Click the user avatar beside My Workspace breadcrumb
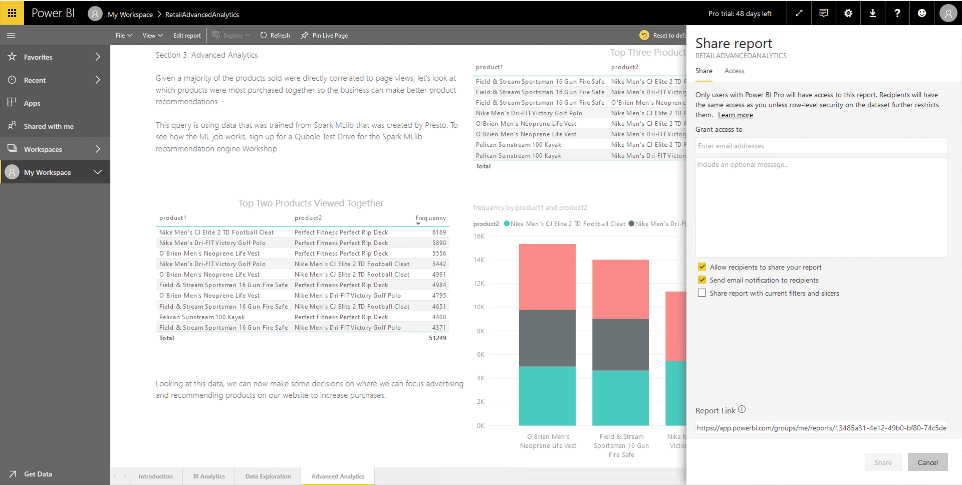 (95, 14)
